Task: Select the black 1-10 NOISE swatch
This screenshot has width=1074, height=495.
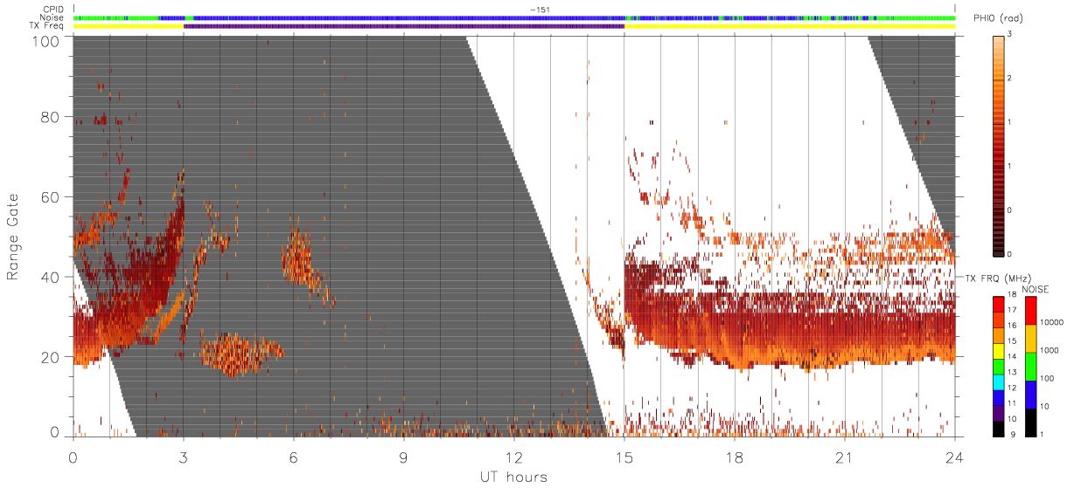Action: (x=1029, y=422)
